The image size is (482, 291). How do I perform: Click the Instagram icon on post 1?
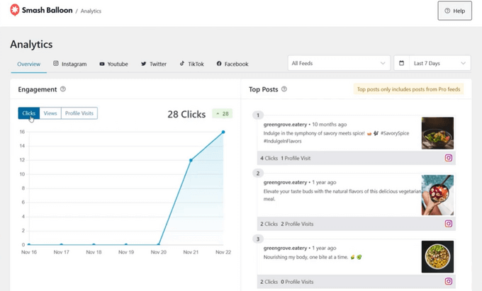[449, 158]
